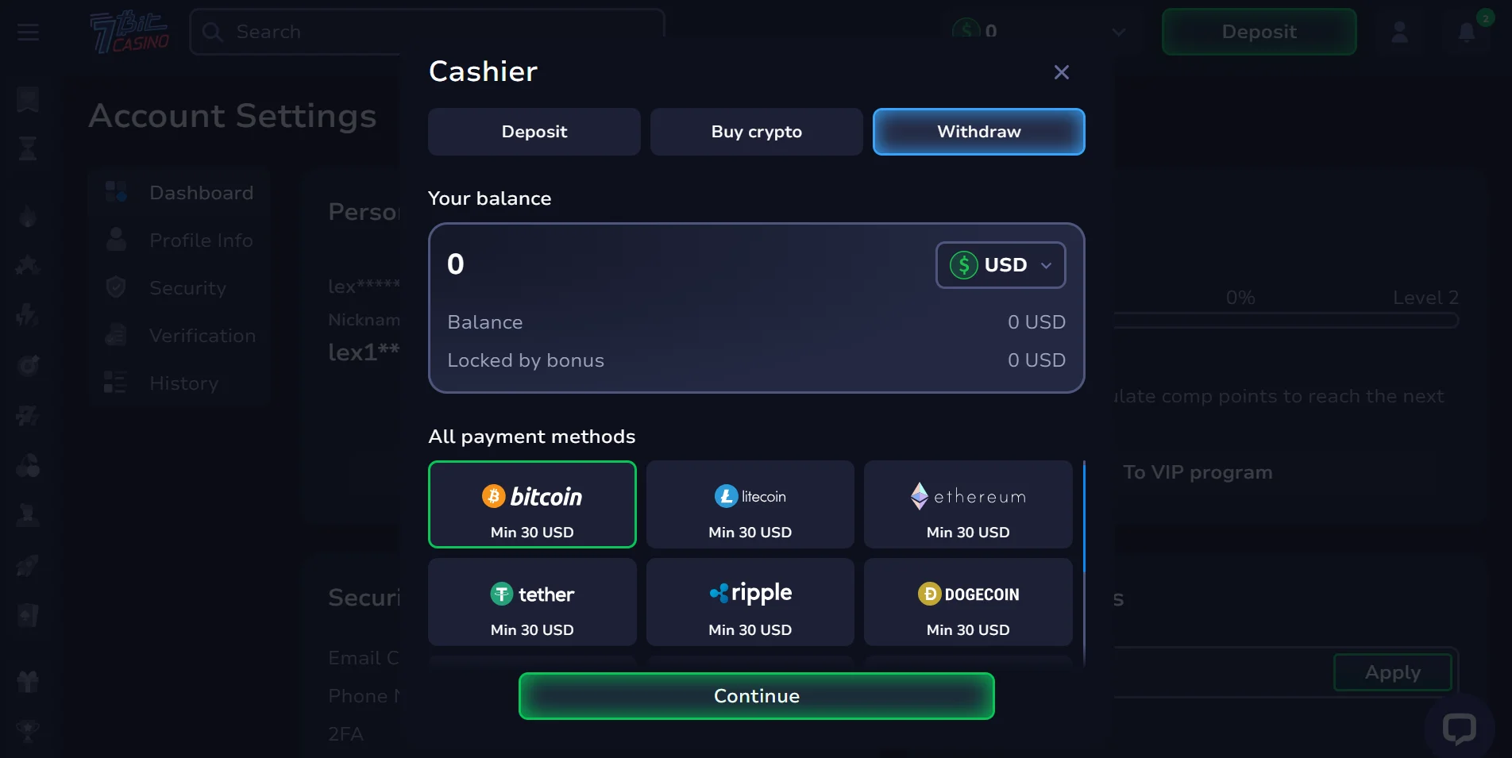Expand header balance dropdown chevron
Screen dimensions: 1512x758
coord(1119,33)
